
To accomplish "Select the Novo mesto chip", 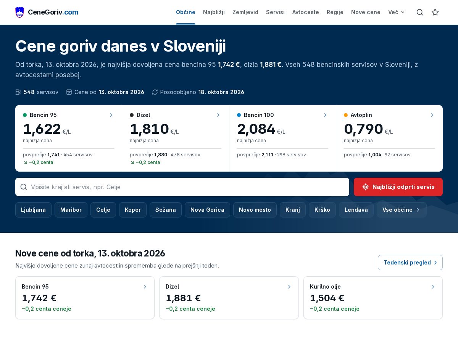I will (x=255, y=210).
